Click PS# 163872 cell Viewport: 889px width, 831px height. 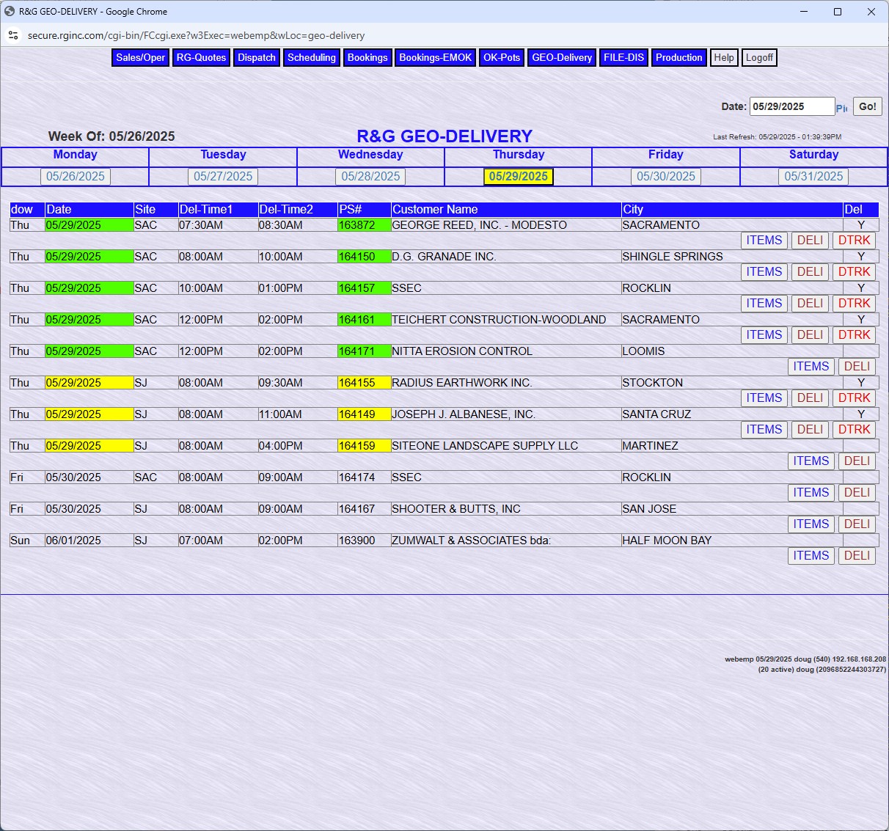[364, 225]
